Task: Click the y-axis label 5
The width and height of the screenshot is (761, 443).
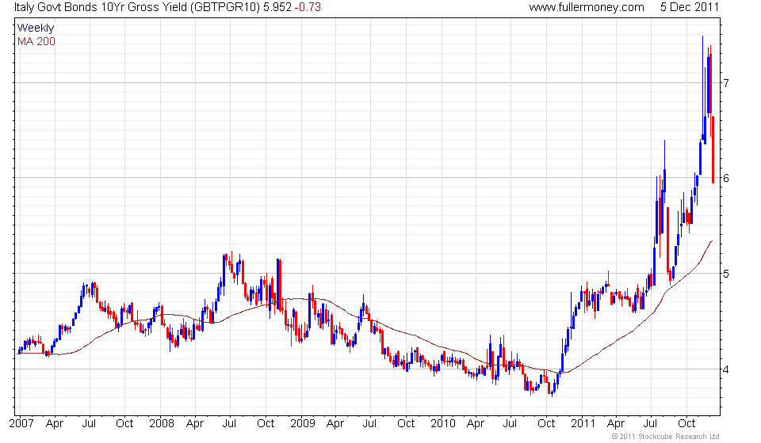Action: point(726,274)
